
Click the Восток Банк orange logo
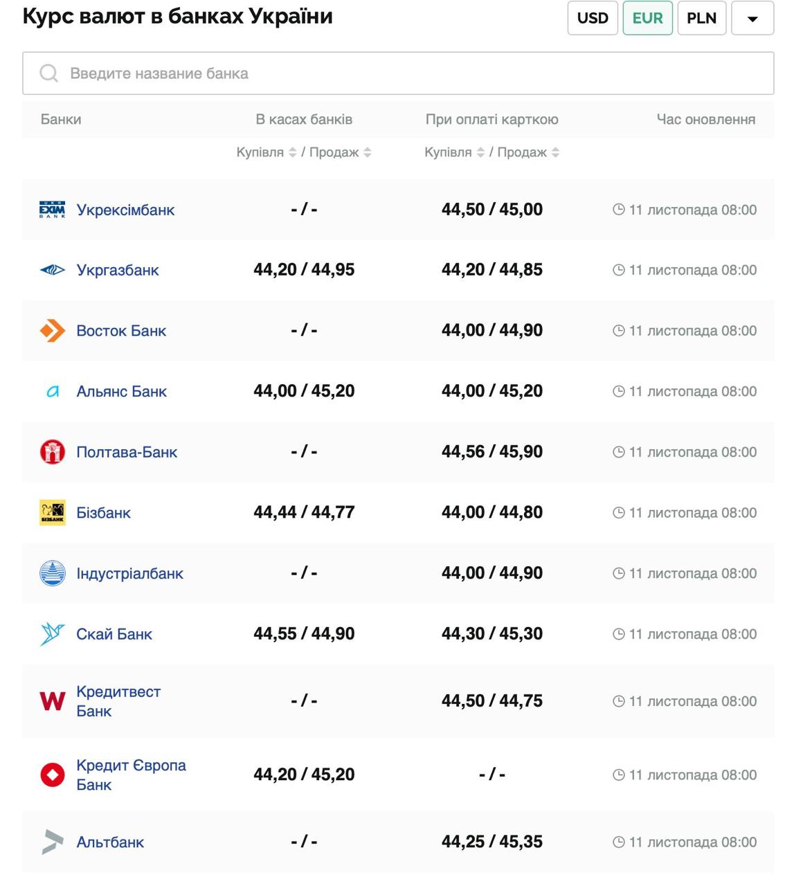(x=53, y=331)
